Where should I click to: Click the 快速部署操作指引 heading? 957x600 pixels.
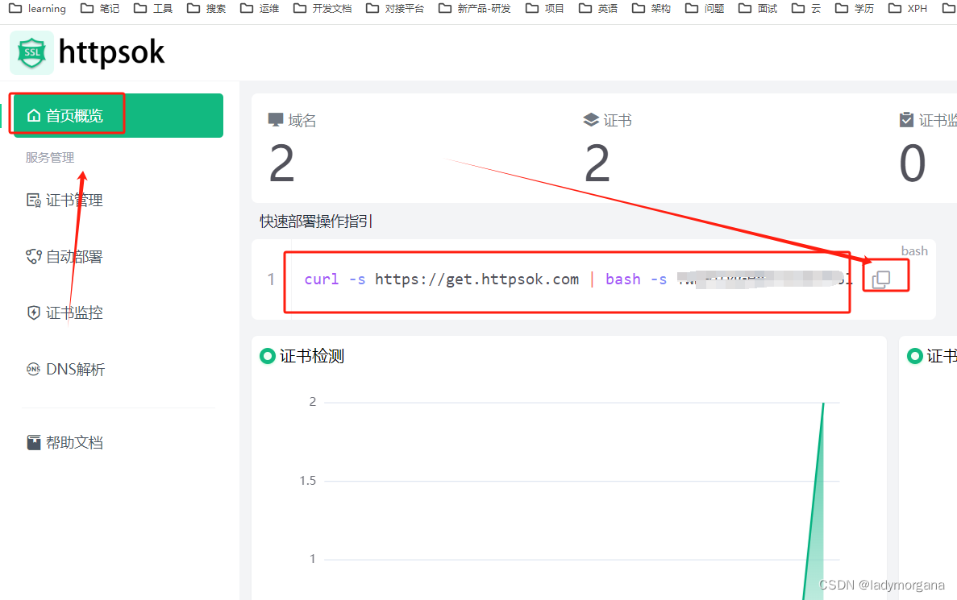click(x=316, y=221)
